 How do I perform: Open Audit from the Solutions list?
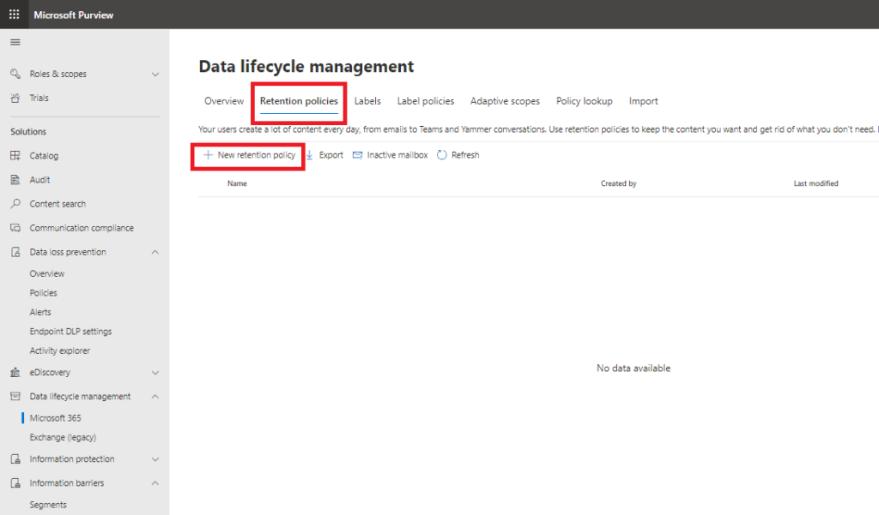tap(39, 179)
